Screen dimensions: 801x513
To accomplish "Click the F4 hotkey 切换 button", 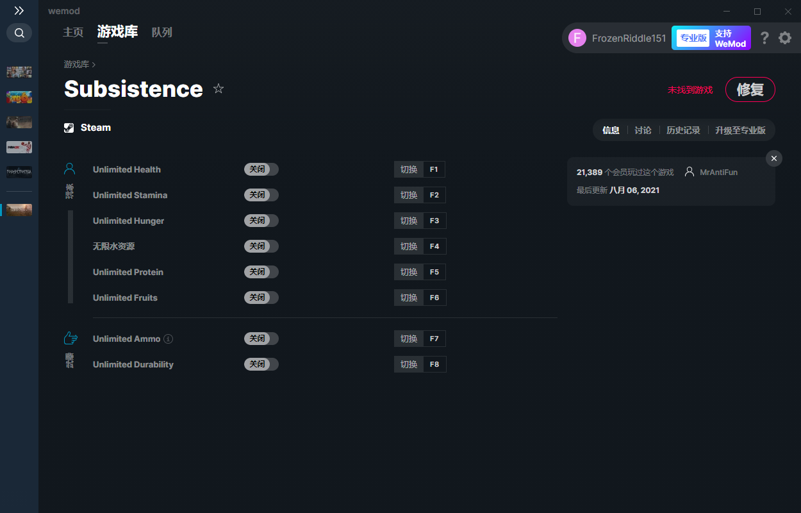I will (420, 246).
